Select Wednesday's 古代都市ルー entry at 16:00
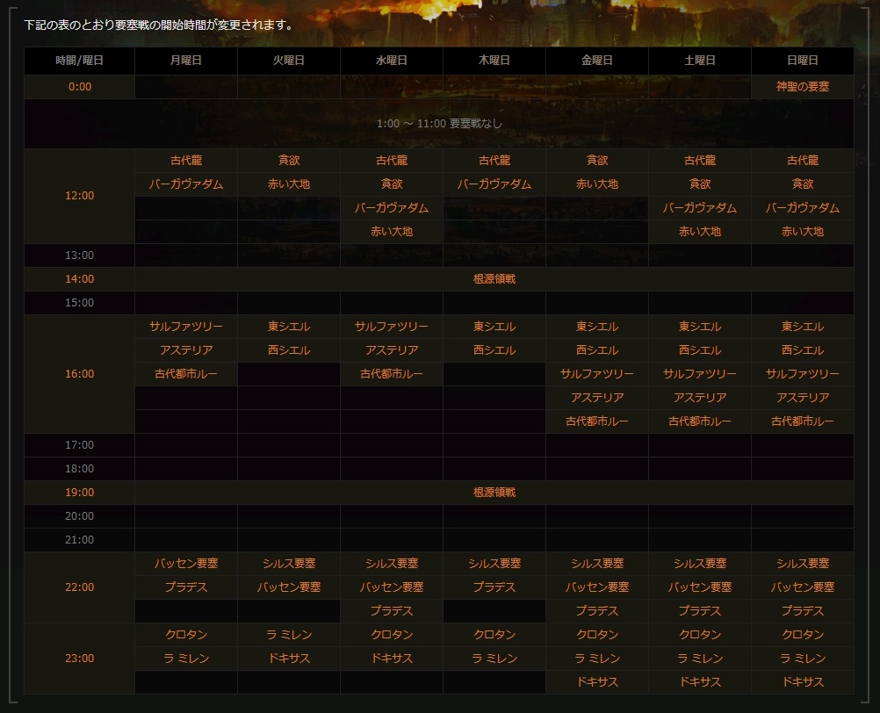Screen dimensions: 880x713 tap(392, 374)
